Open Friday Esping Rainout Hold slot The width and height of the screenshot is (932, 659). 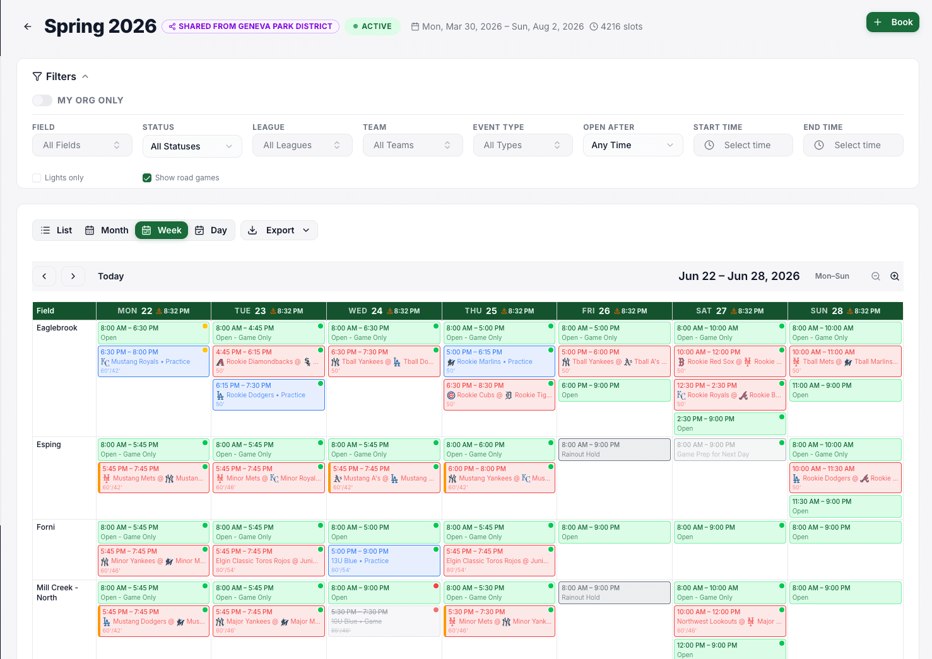pos(614,450)
